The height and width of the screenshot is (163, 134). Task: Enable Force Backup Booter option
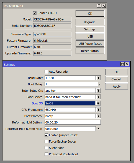[46, 141]
